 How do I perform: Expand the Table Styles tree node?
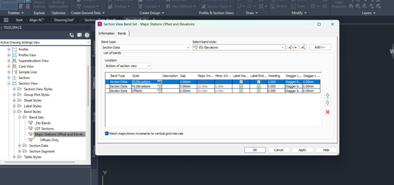pos(14,157)
